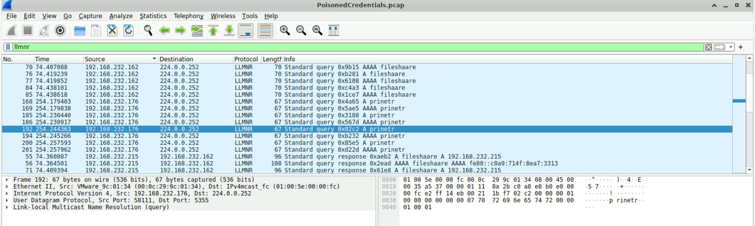Viewport: 755px width, 226px height.
Task: Open a capture file with the folder icon
Action: 80,31
